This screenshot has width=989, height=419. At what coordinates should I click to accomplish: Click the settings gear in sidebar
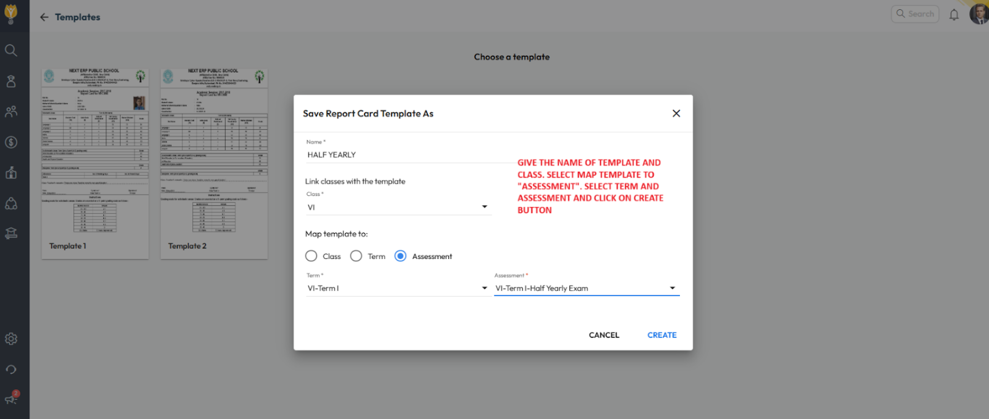pyautogui.click(x=11, y=339)
